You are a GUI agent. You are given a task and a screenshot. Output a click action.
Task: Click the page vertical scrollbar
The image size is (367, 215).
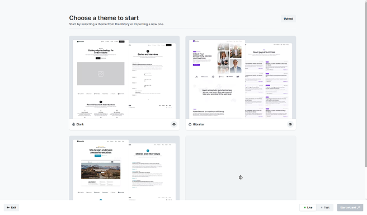tap(366, 85)
